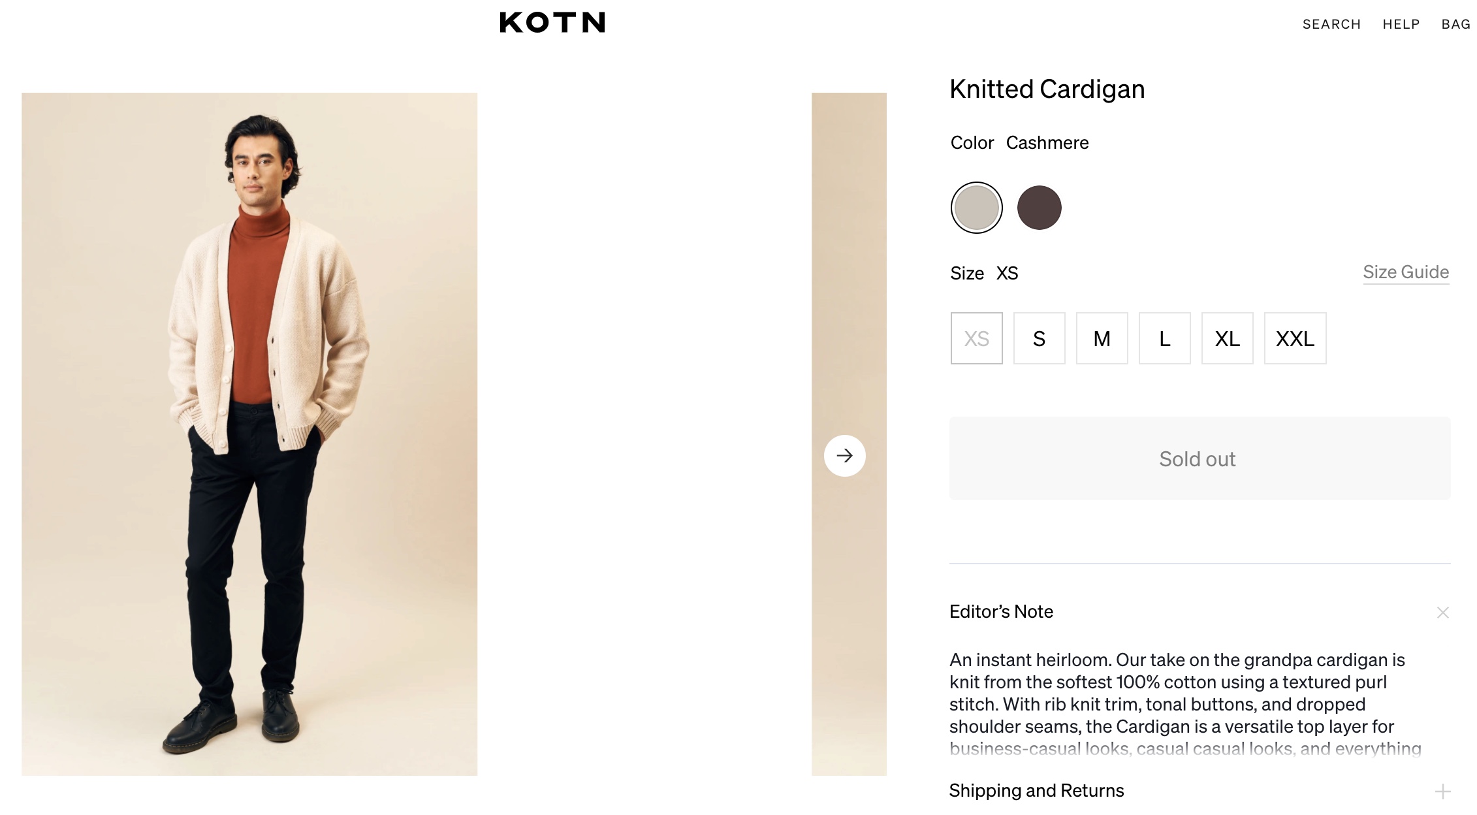This screenshot has width=1477, height=815.
Task: Select size S
Action: [x=1039, y=338]
